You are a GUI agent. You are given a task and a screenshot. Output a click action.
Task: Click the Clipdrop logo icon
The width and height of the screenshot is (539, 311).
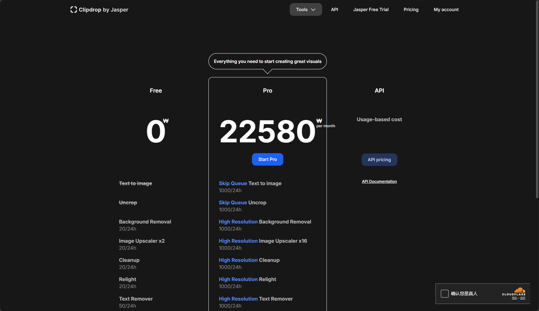click(x=74, y=10)
